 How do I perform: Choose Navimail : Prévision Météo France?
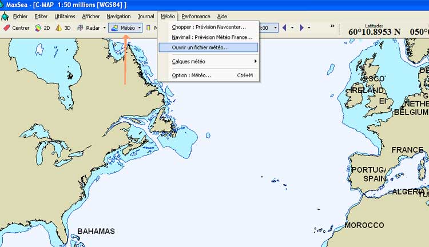(x=212, y=37)
